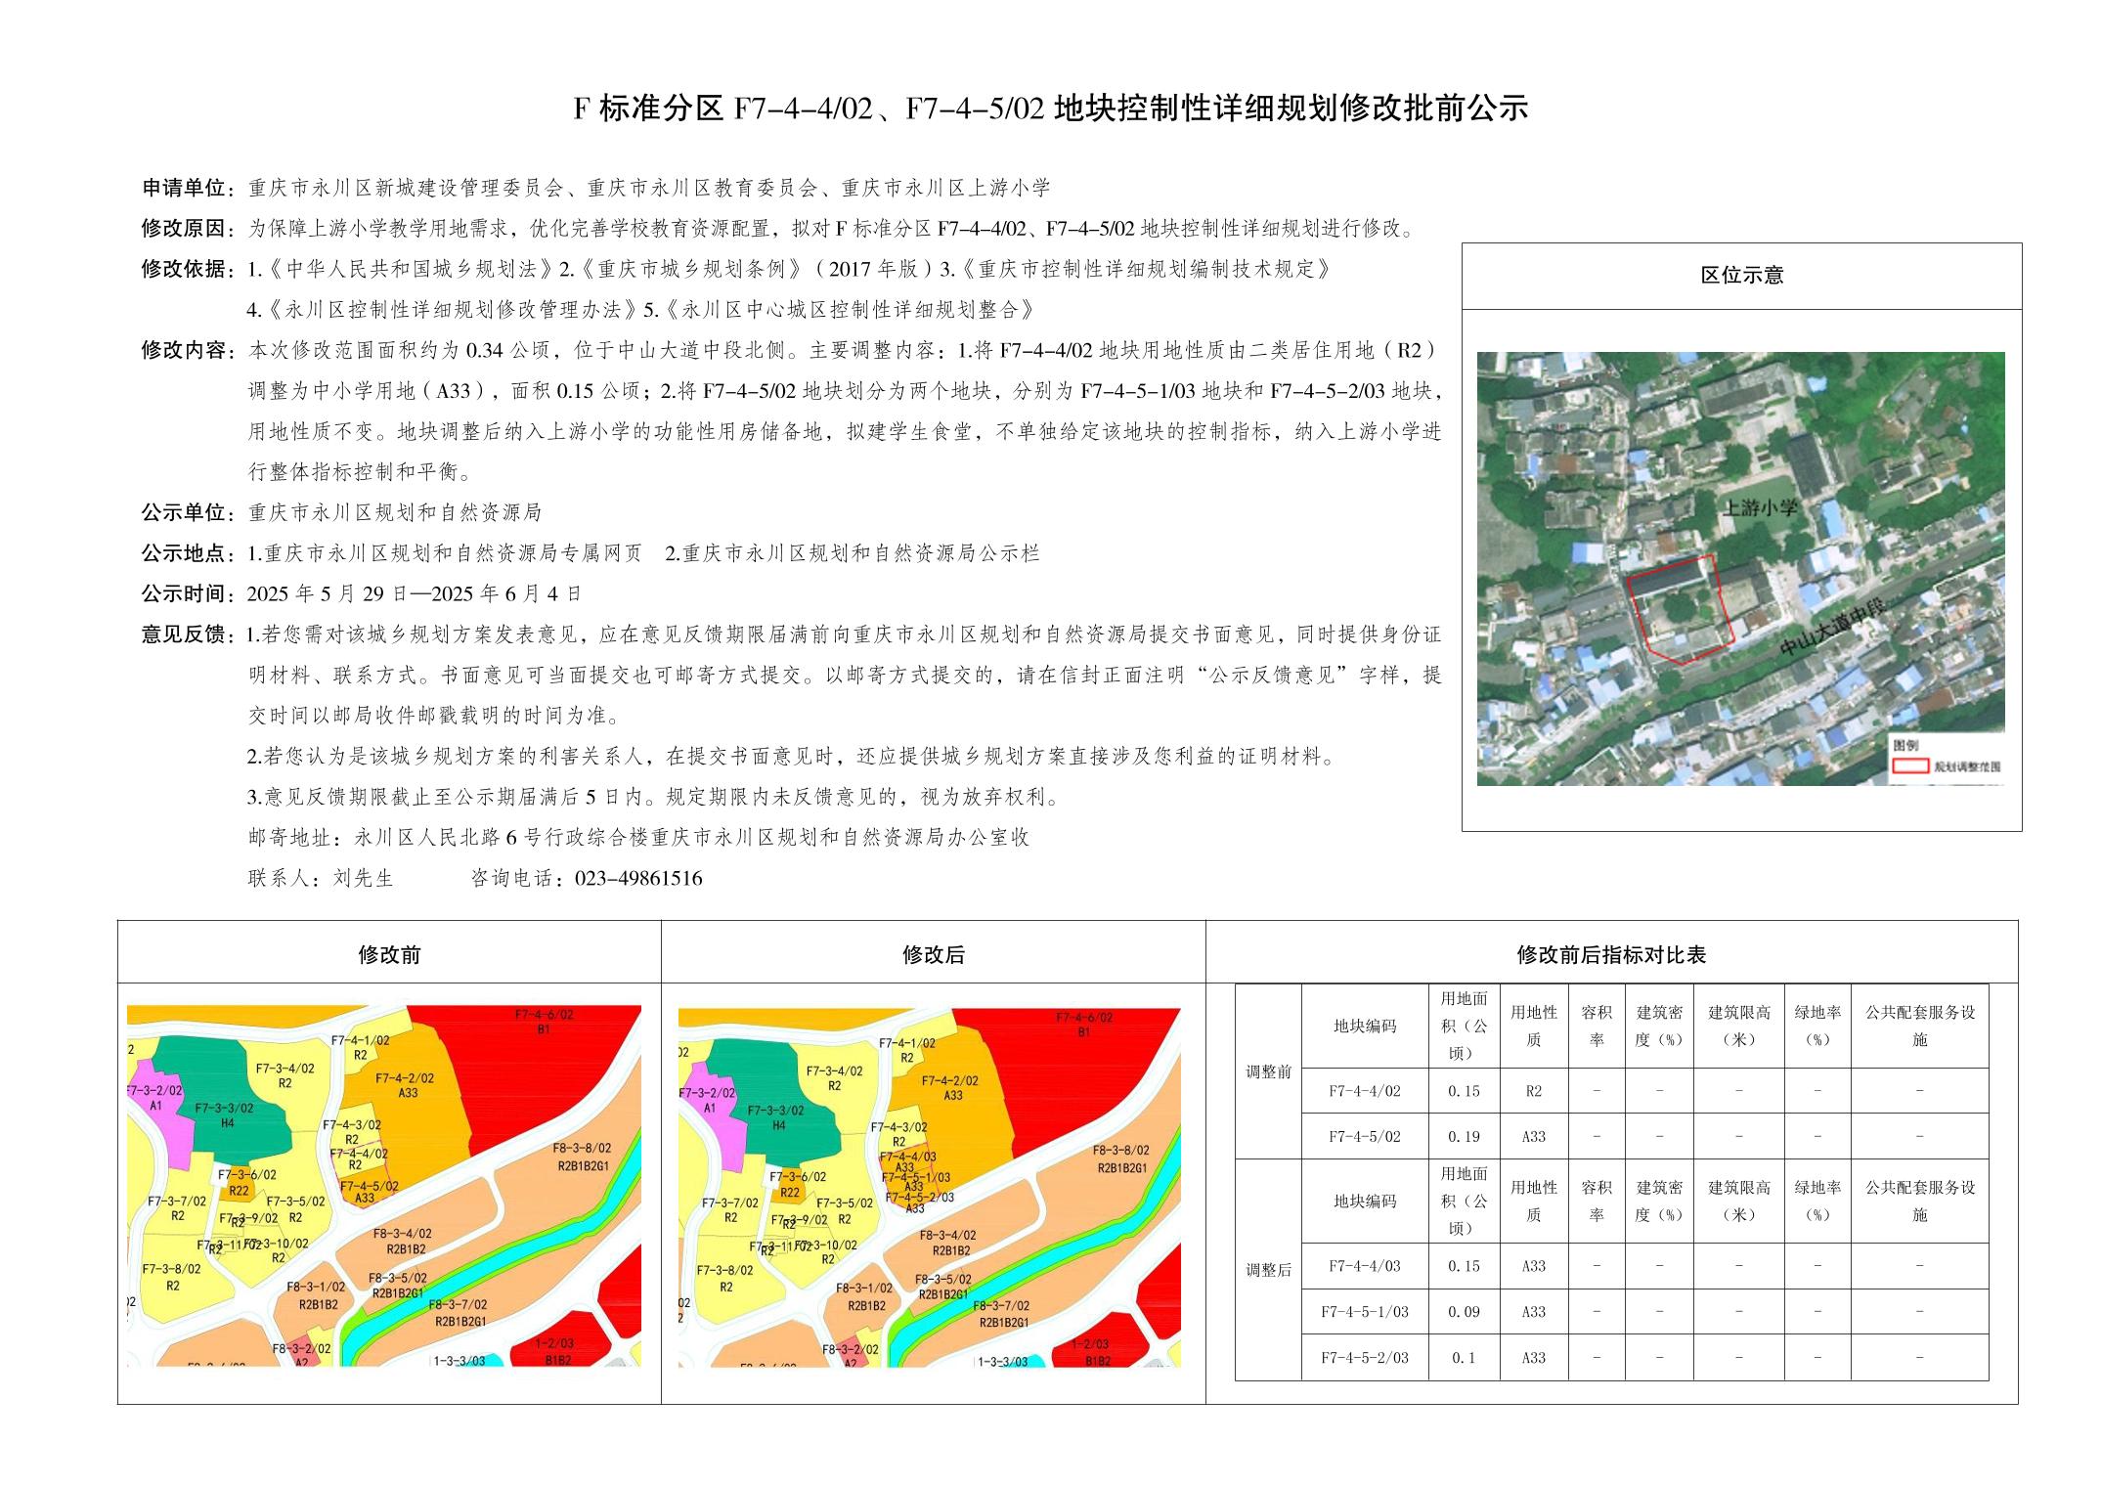Click F7-4-5-1/03 parcel label in 修改后 map
The height and width of the screenshot is (1486, 2101).
pos(916,1178)
